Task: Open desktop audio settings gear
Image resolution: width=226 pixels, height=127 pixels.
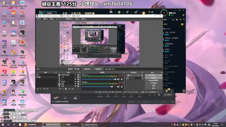Action: tap(122, 87)
